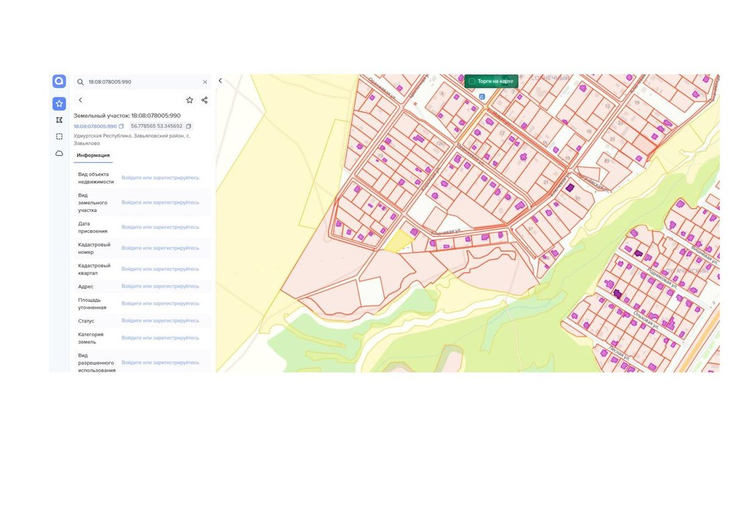Image resolution: width=732 pixels, height=518 pixels.
Task: Click the 'Ключевая ул.' street label on map
Action: (x=445, y=233)
